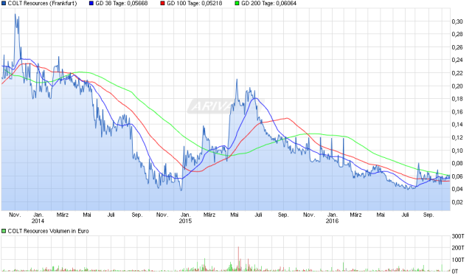Click the 0,24 price axis label
Screen dimensions: 472x276
457,60
